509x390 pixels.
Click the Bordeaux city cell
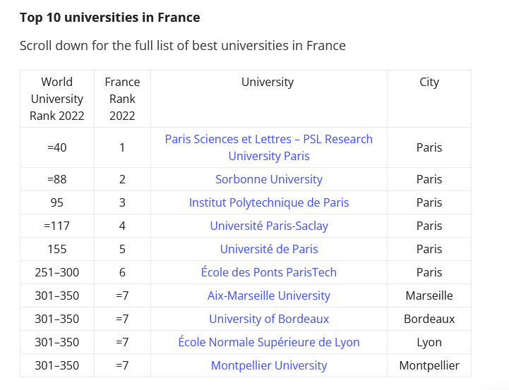coord(429,319)
